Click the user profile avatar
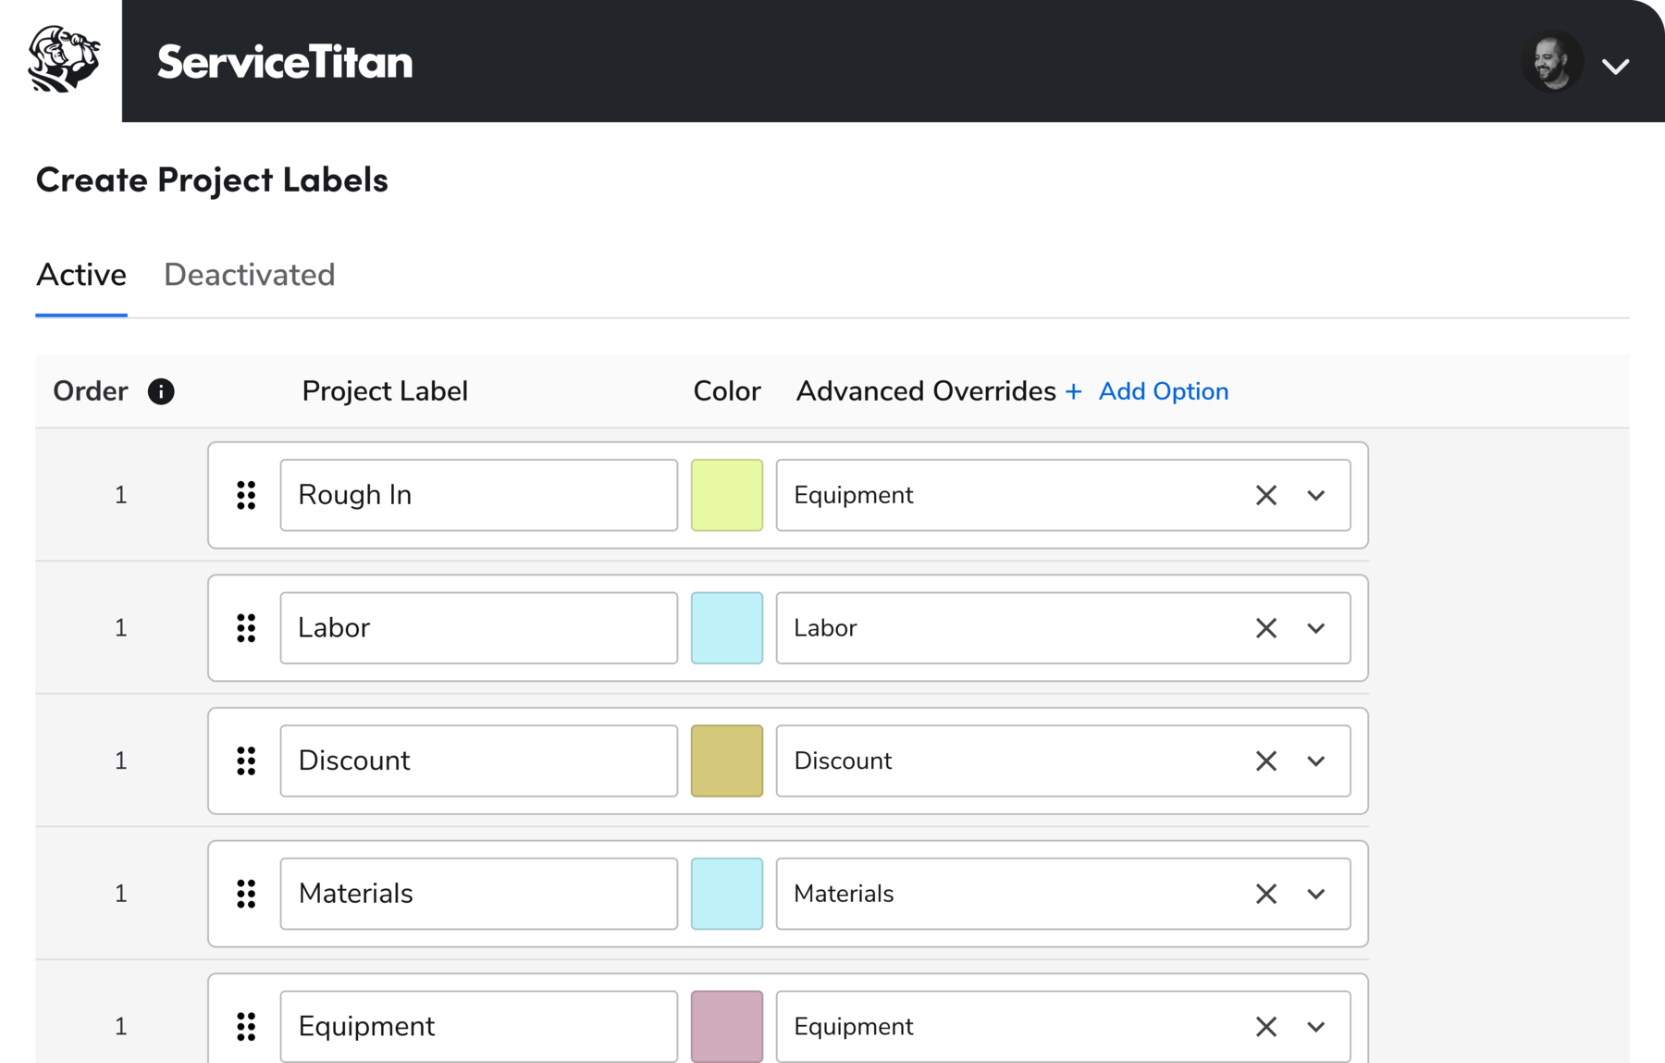Screen dimensions: 1665x1063 [x=1551, y=62]
